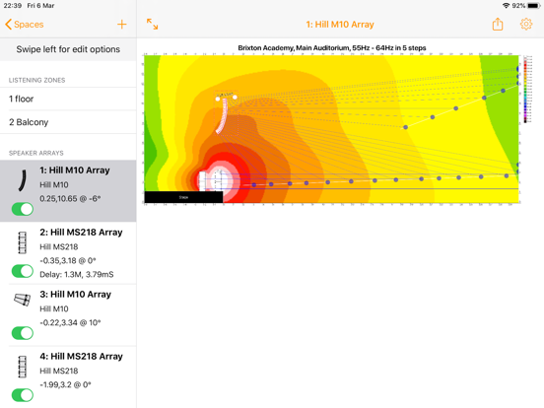Click the position text -1.99,3.2 @ 0°
This screenshot has height=408, width=544.
coord(65,384)
